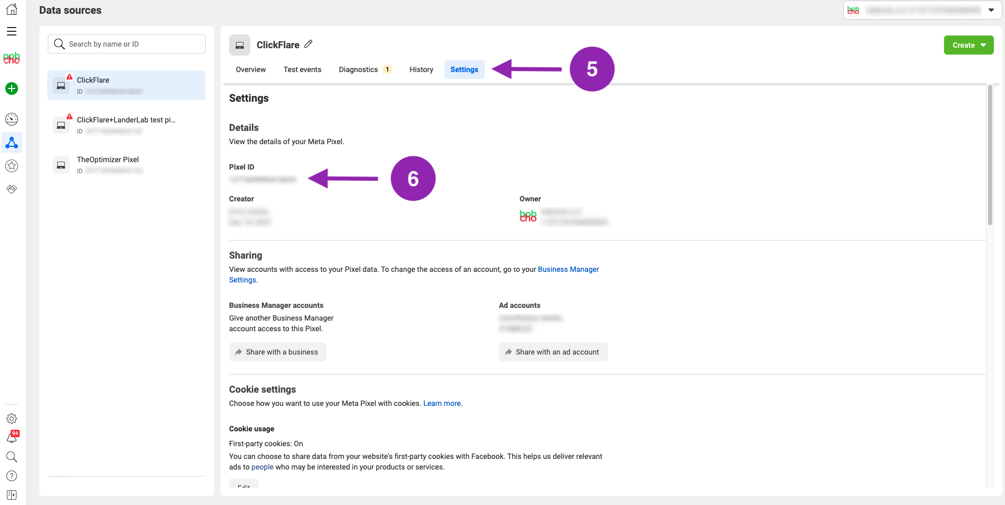This screenshot has width=1005, height=505.
Task: Select TheOptimizer Pixel data source
Action: click(126, 165)
